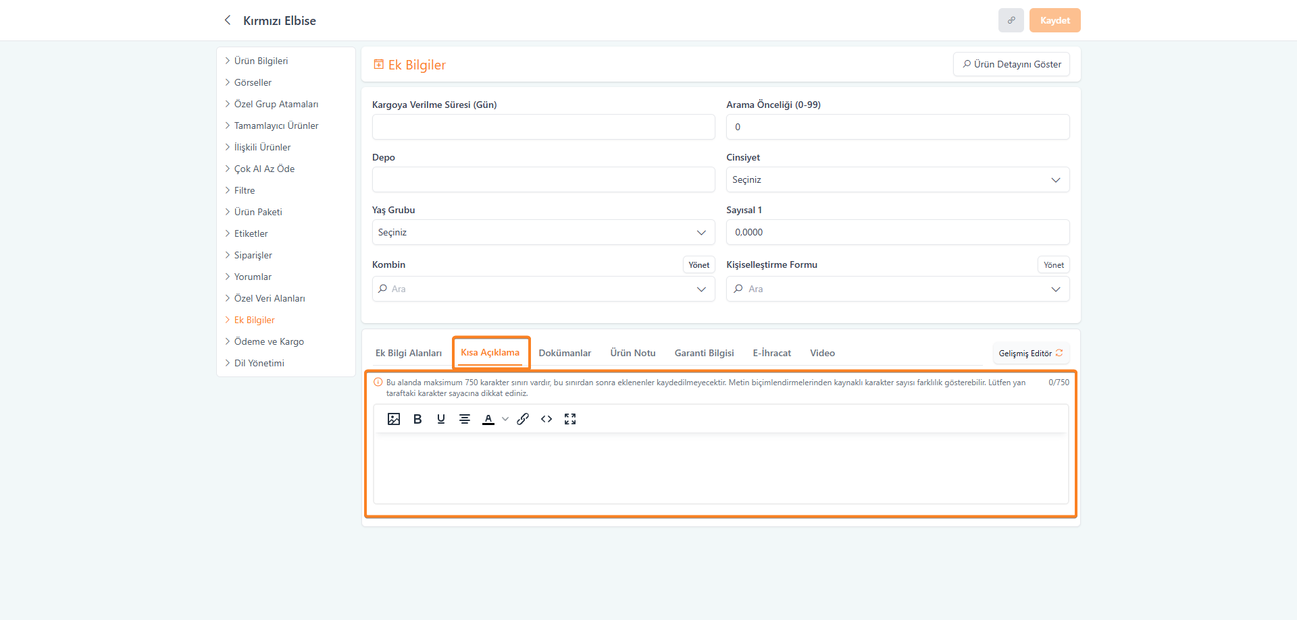Open the Yaş Grubu dropdown
Viewport: 1297px width, 620px height.
tap(543, 232)
